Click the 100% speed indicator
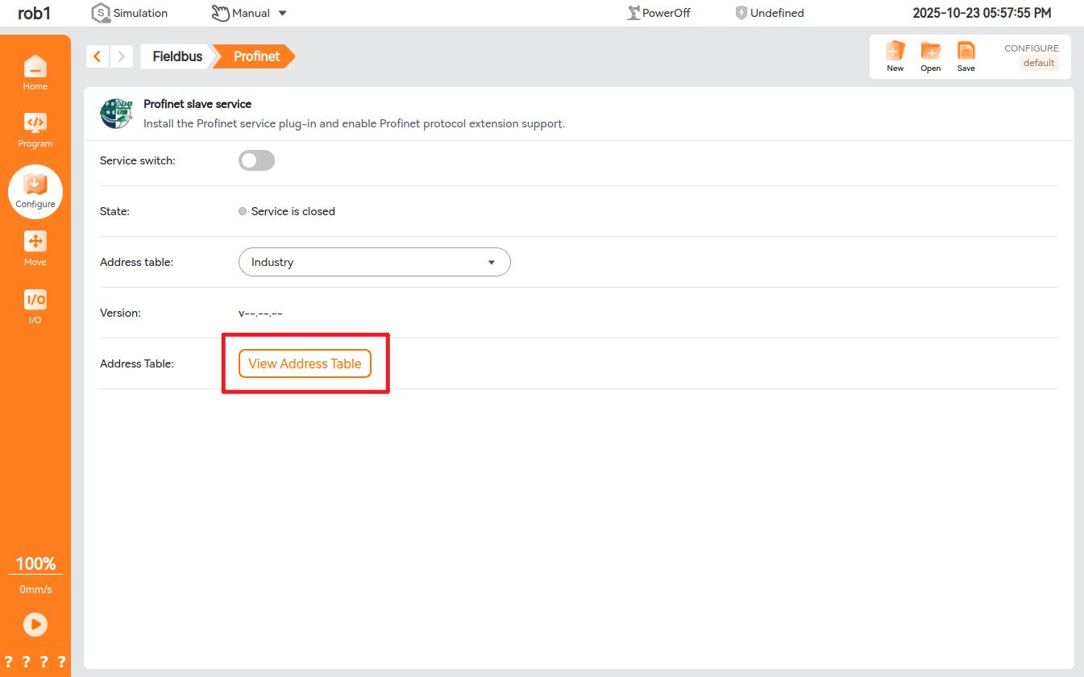 point(35,563)
